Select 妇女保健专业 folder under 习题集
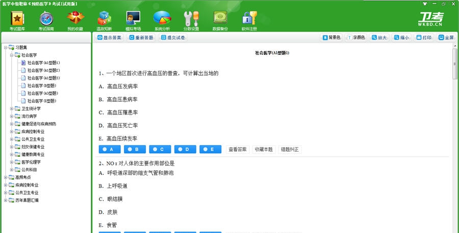This screenshot has width=459, height=233. click(33, 147)
